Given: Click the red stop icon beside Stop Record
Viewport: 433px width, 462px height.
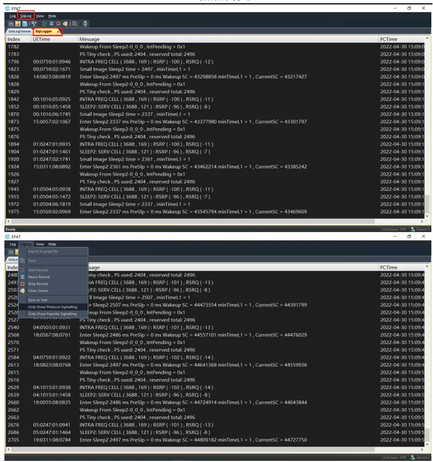Looking at the screenshot, I should pos(23,284).
